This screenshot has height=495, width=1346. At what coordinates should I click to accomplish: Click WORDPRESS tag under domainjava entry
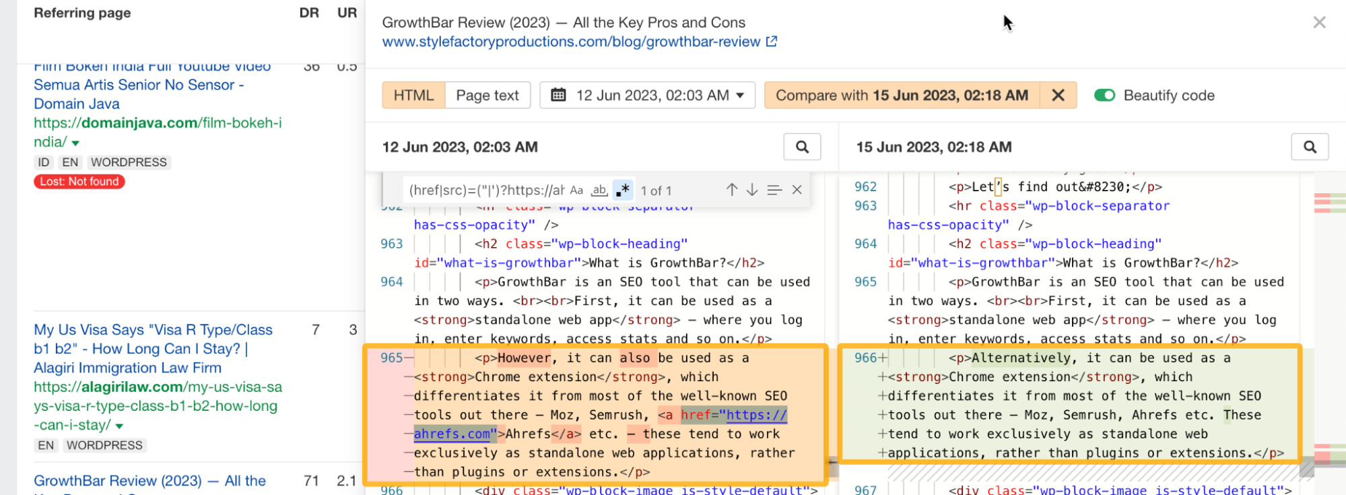pyautogui.click(x=129, y=162)
